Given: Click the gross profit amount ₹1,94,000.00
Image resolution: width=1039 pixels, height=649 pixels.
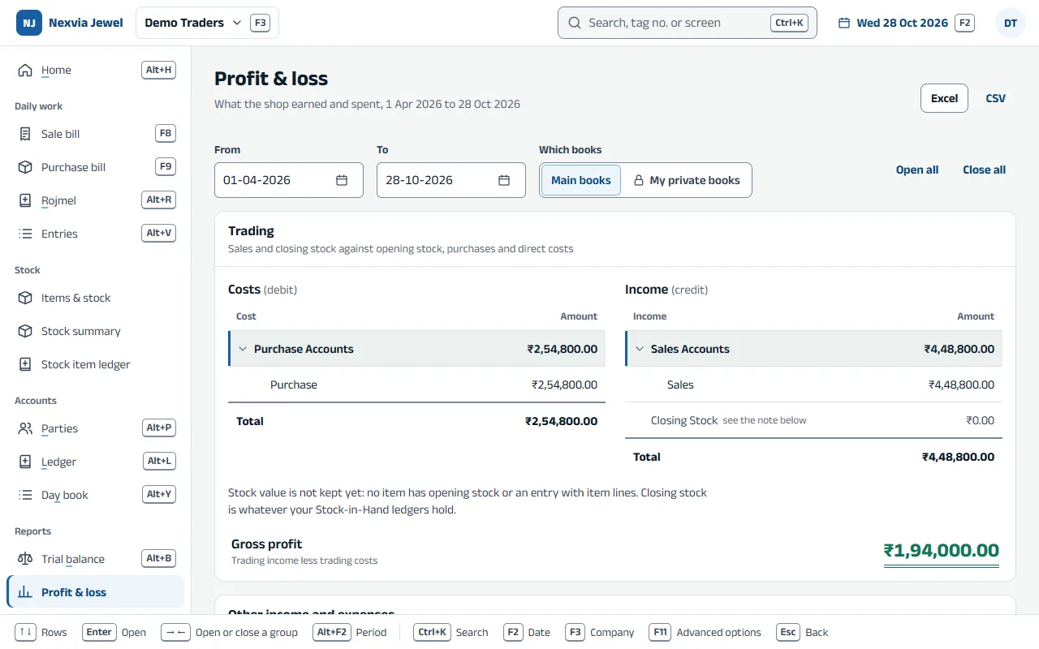Looking at the screenshot, I should pyautogui.click(x=942, y=551).
